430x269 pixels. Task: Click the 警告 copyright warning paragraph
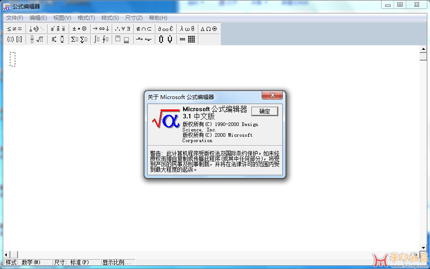[215, 161]
